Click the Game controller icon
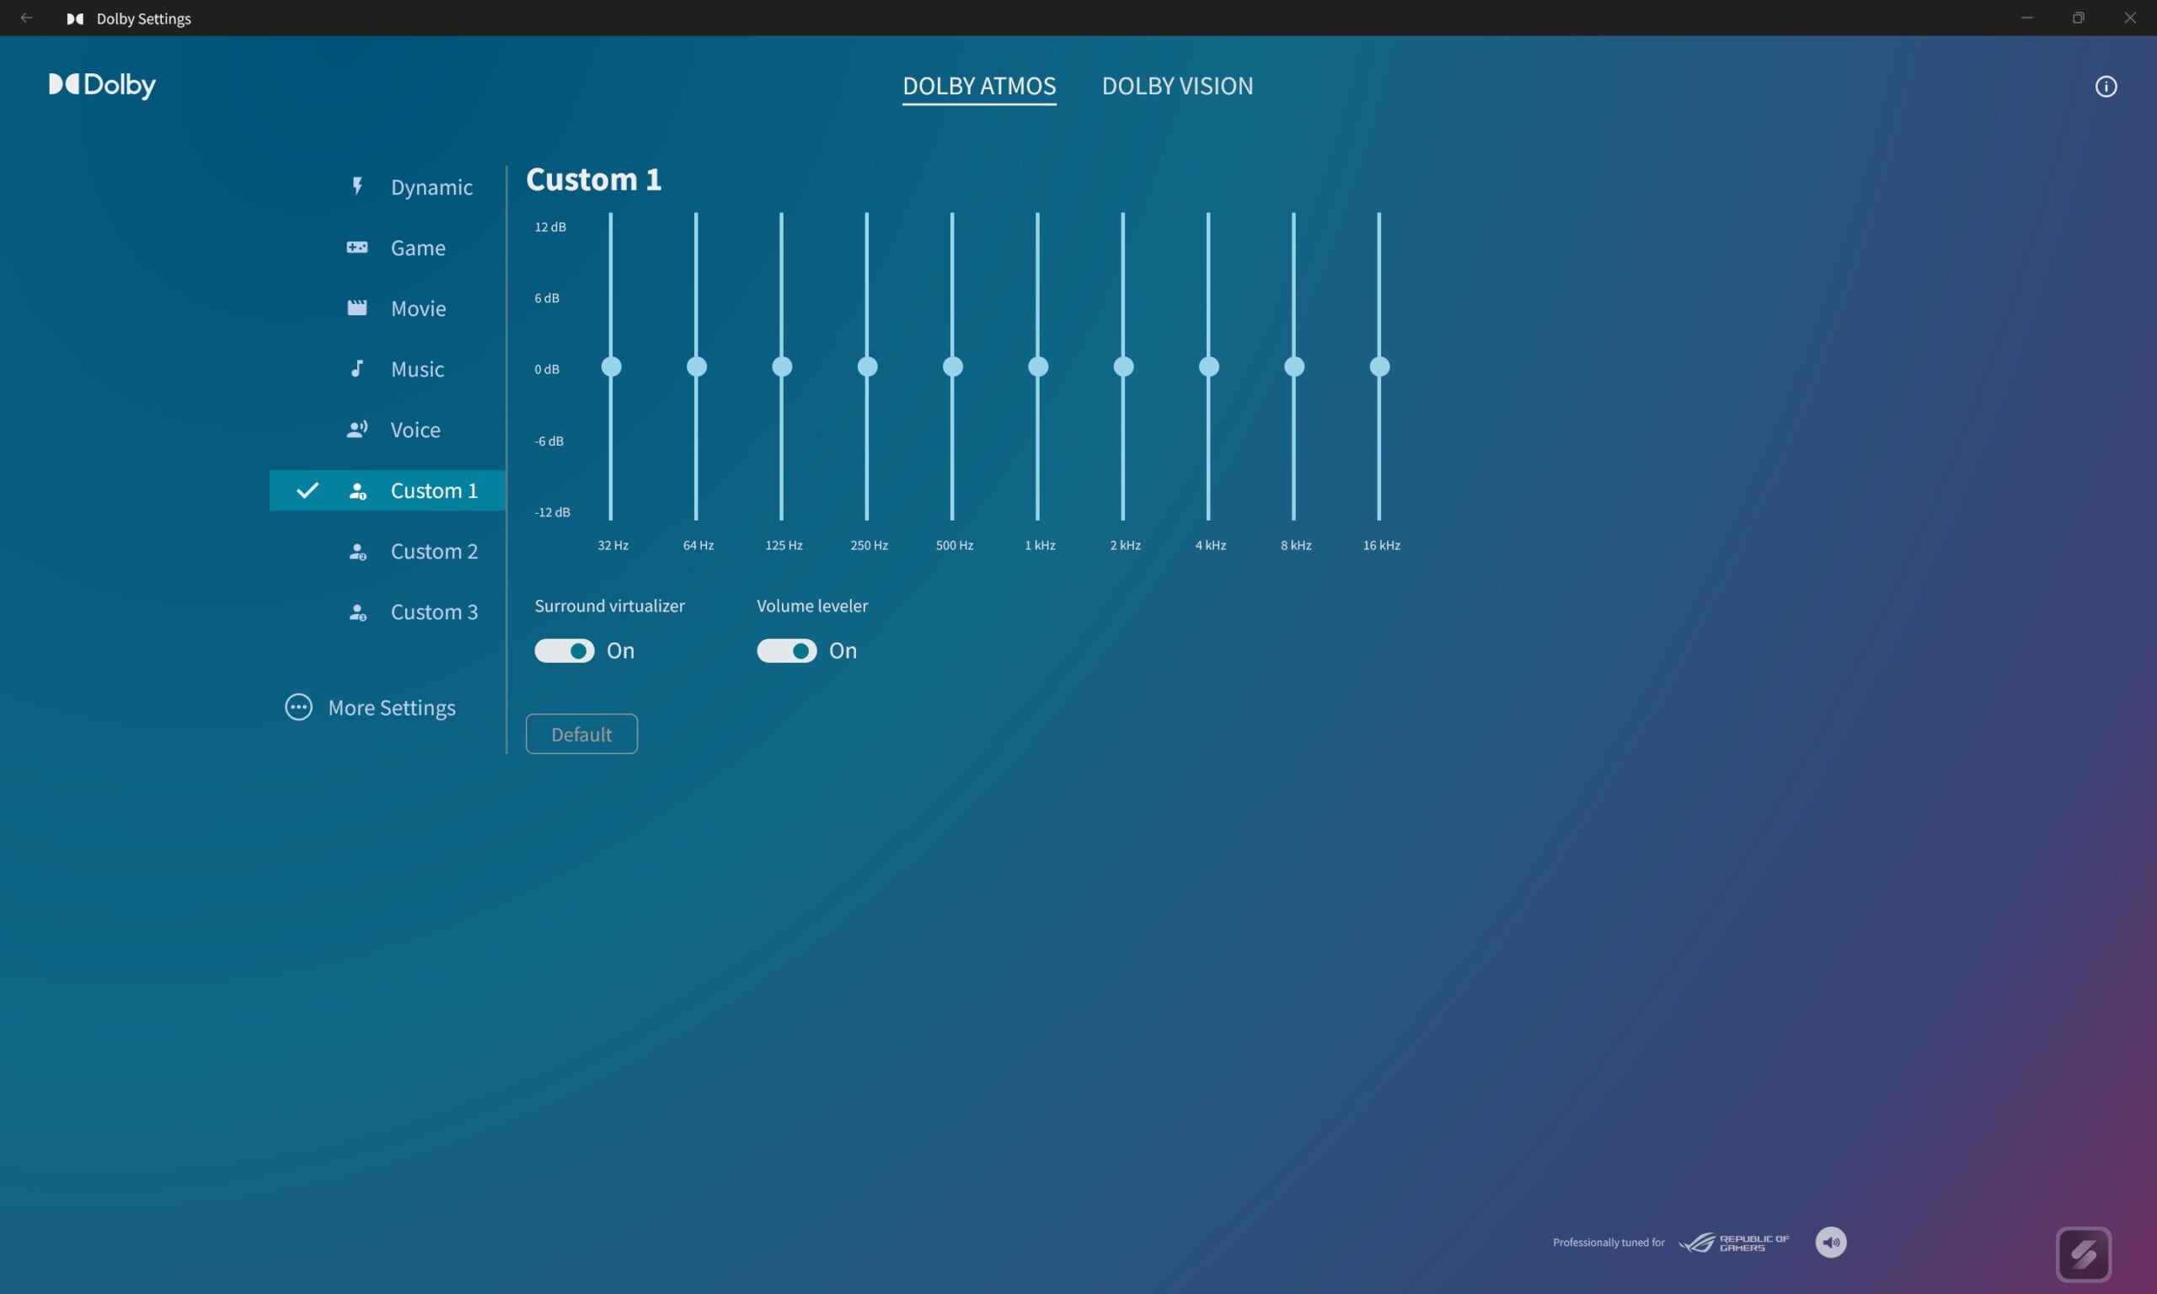The width and height of the screenshot is (2157, 1294). (x=356, y=248)
